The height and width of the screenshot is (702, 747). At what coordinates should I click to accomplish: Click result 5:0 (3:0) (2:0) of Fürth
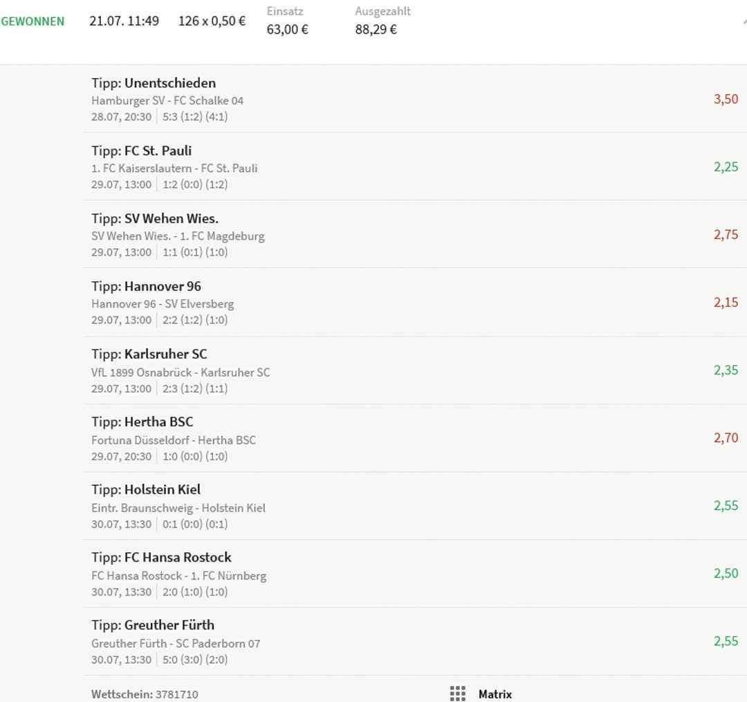pyautogui.click(x=195, y=660)
